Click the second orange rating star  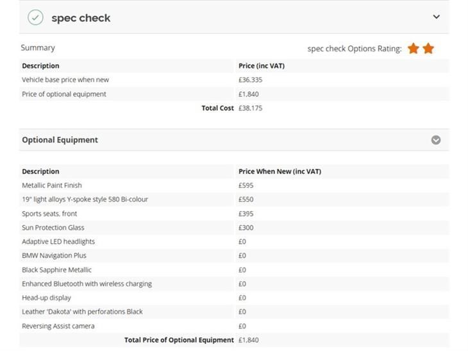pos(428,48)
